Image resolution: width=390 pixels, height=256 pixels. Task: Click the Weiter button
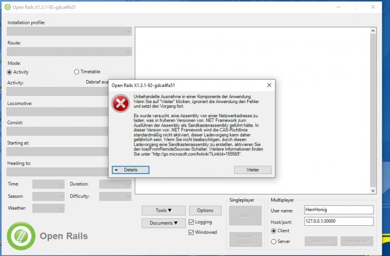253,170
